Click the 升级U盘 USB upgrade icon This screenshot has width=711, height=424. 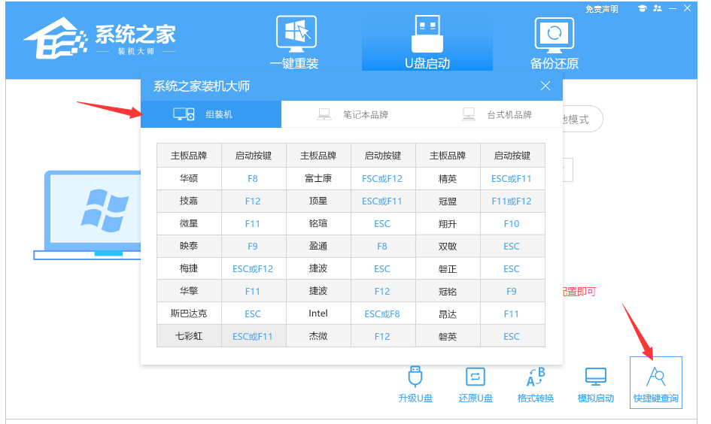[414, 383]
